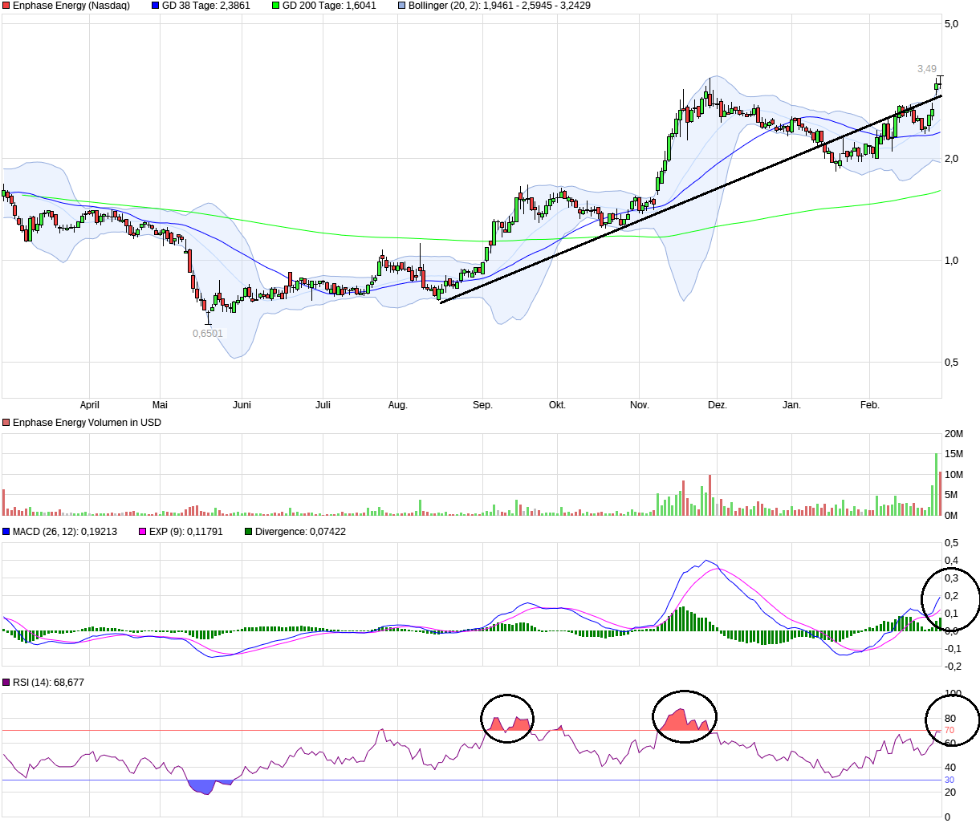
Task: Click the dark green Divergence legend swatch
Action: (x=249, y=532)
